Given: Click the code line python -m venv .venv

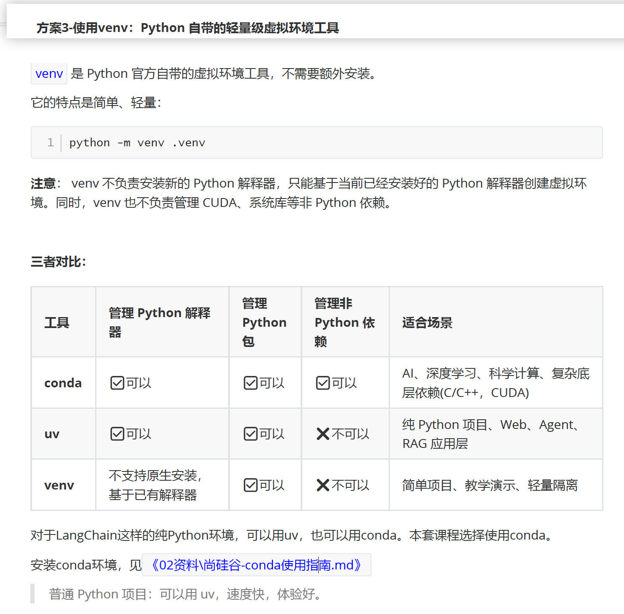Looking at the screenshot, I should tap(137, 143).
